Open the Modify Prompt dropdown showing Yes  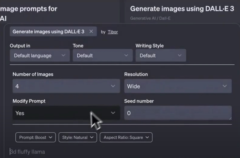point(66,113)
